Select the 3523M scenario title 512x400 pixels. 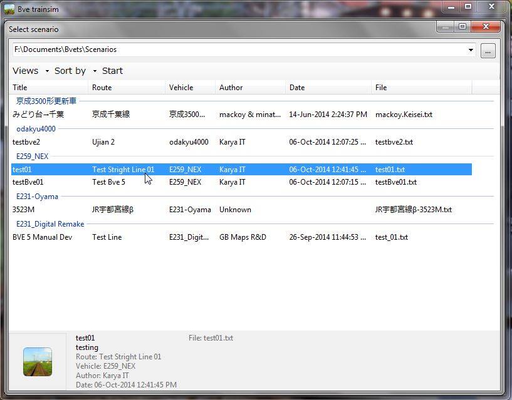tap(23, 210)
